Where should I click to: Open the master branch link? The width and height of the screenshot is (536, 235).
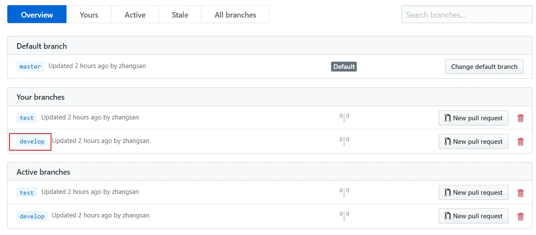[x=30, y=66]
